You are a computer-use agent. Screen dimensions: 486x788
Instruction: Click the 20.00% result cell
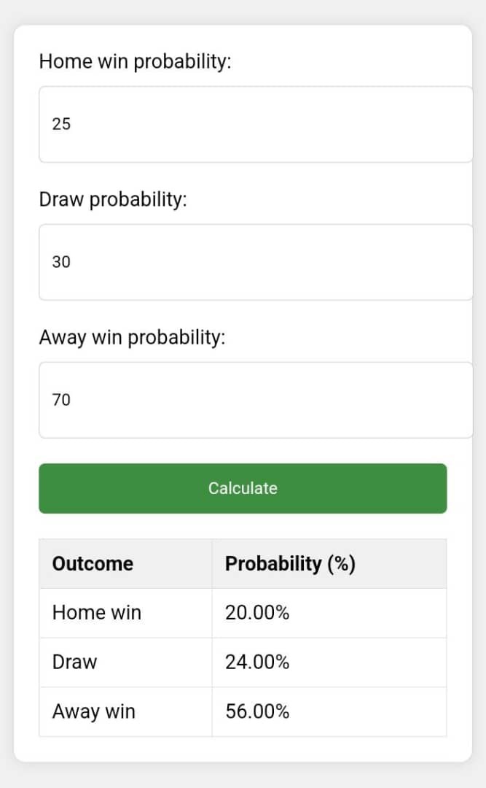[329, 613]
